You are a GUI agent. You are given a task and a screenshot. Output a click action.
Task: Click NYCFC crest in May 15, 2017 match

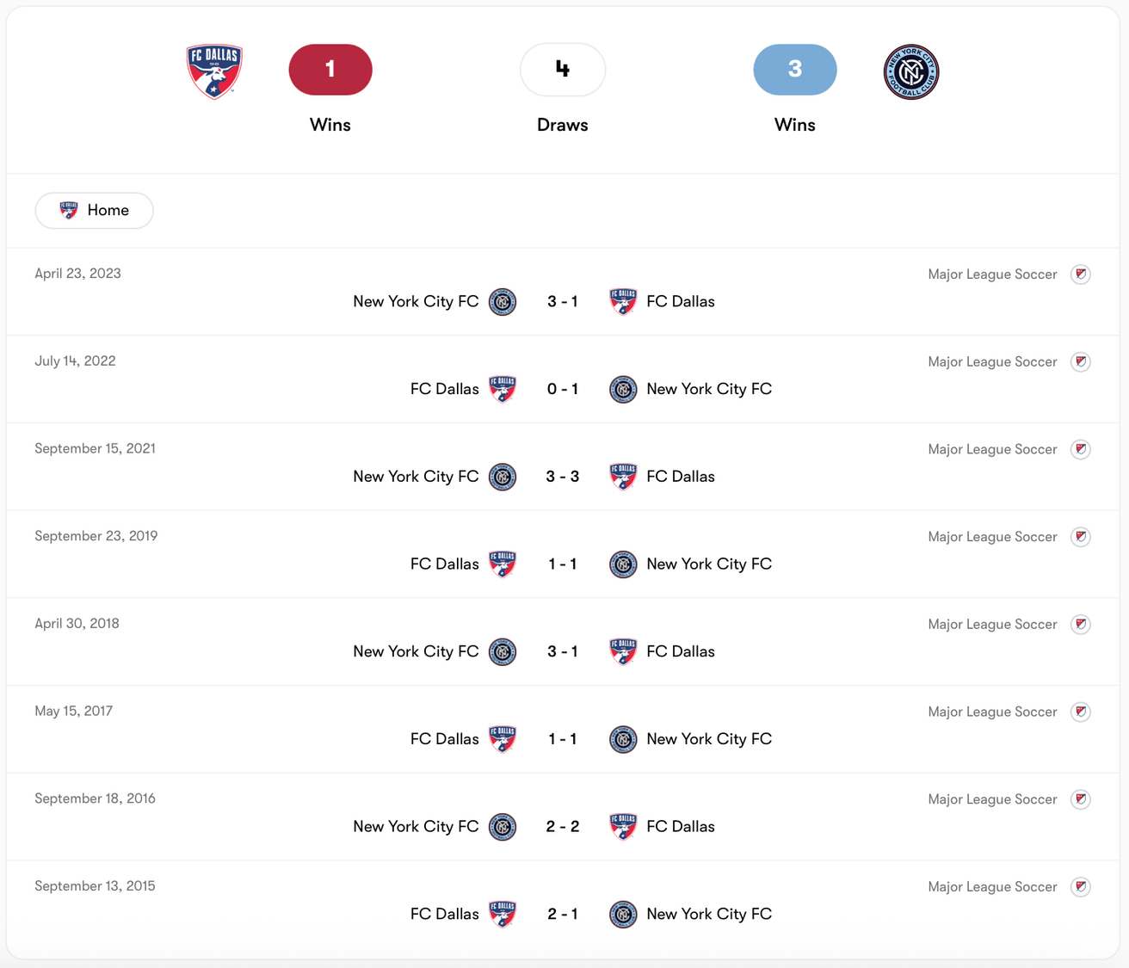click(x=623, y=739)
